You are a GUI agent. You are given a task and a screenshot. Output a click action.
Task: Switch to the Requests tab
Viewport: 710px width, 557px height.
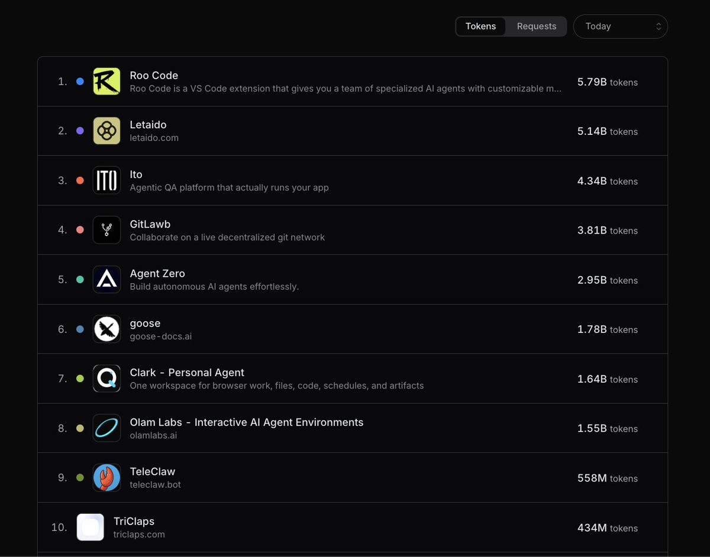pos(537,26)
